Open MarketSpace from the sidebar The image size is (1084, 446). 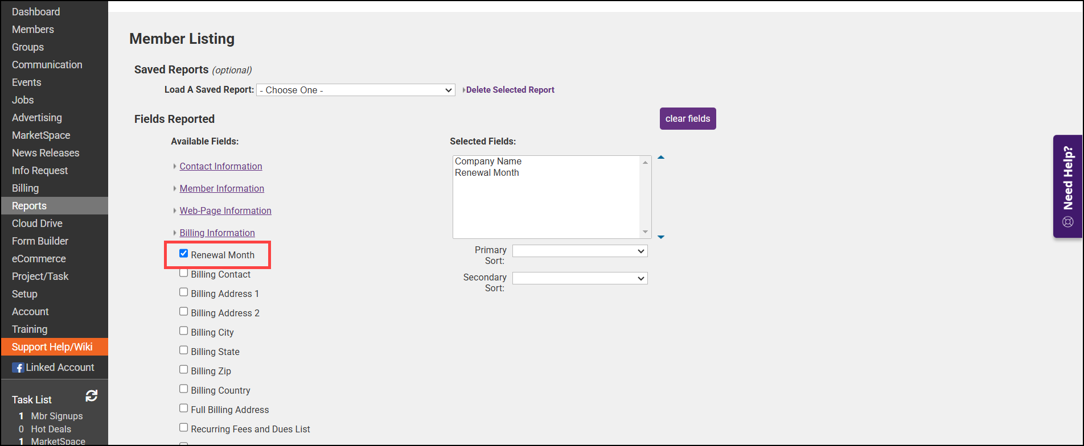click(41, 135)
